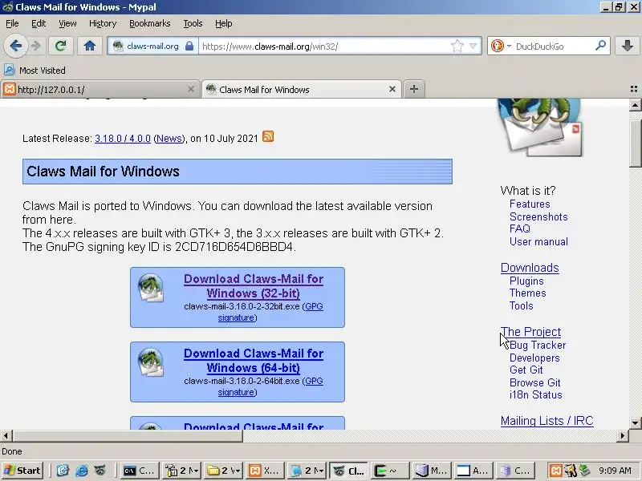Reload the current page
This screenshot has height=481, width=642.
[61, 46]
